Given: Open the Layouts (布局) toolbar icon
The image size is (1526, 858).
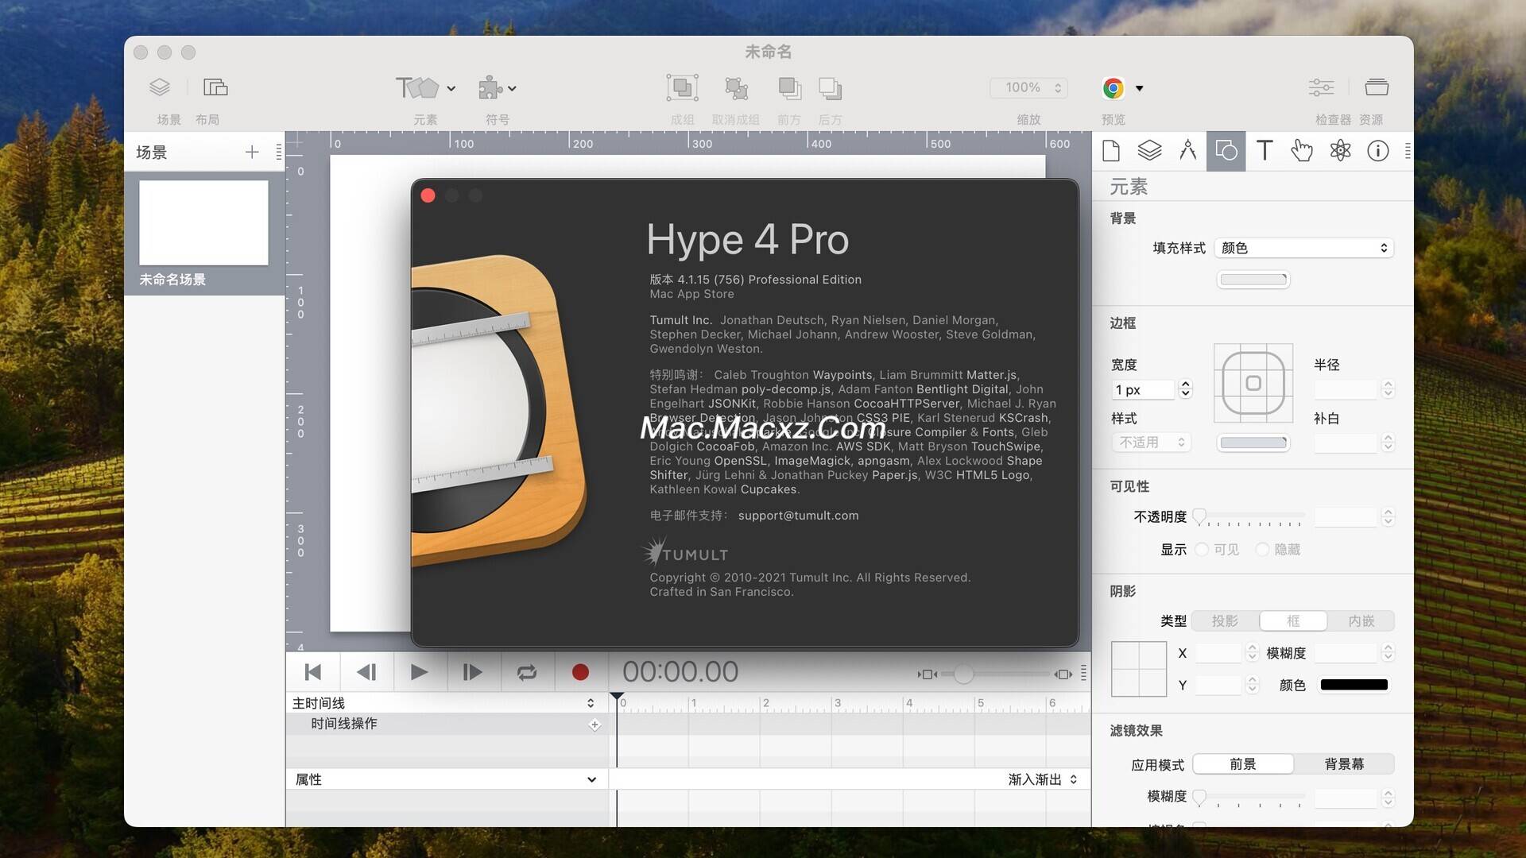Looking at the screenshot, I should (x=215, y=87).
